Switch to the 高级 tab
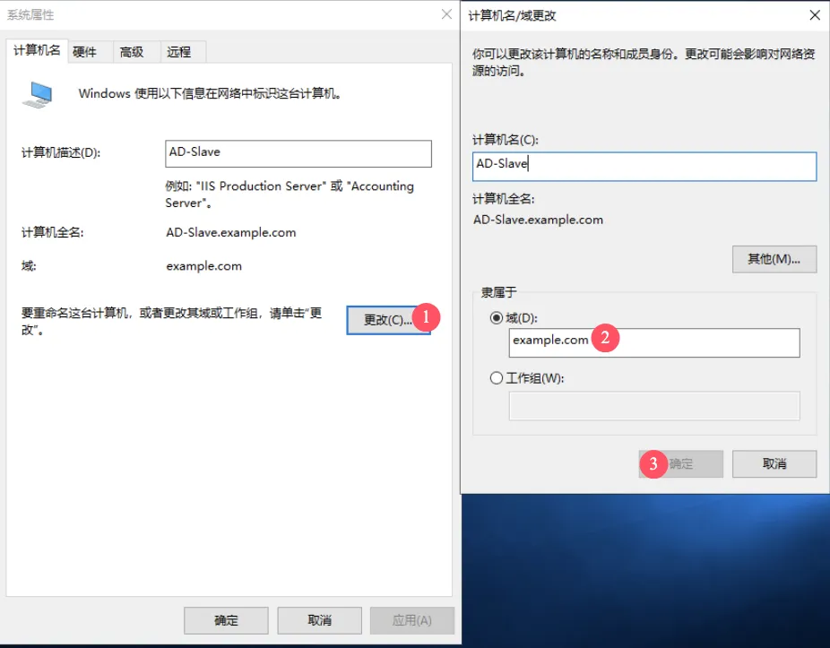This screenshot has width=830, height=648. point(132,52)
